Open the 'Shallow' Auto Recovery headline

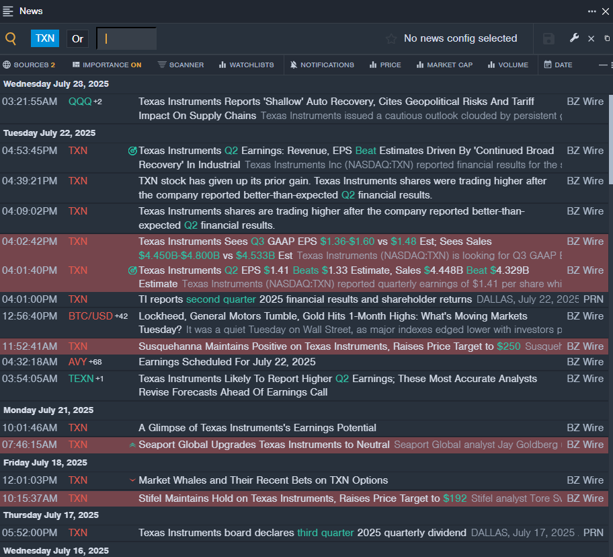click(x=336, y=109)
